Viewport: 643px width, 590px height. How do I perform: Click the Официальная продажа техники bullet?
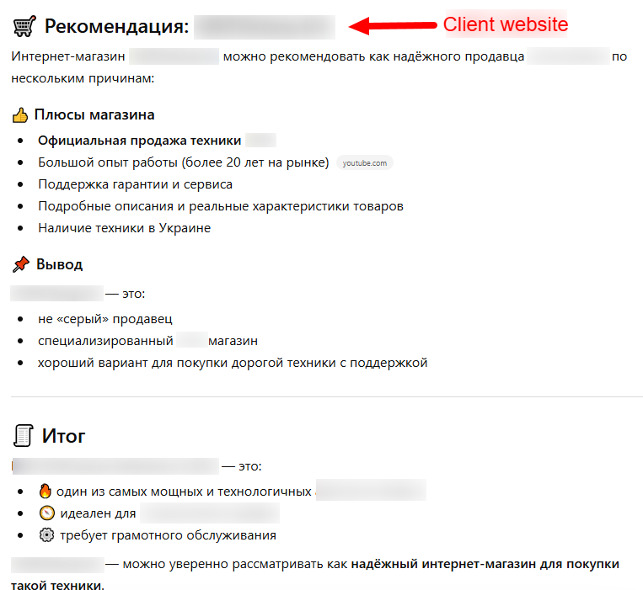point(139,141)
